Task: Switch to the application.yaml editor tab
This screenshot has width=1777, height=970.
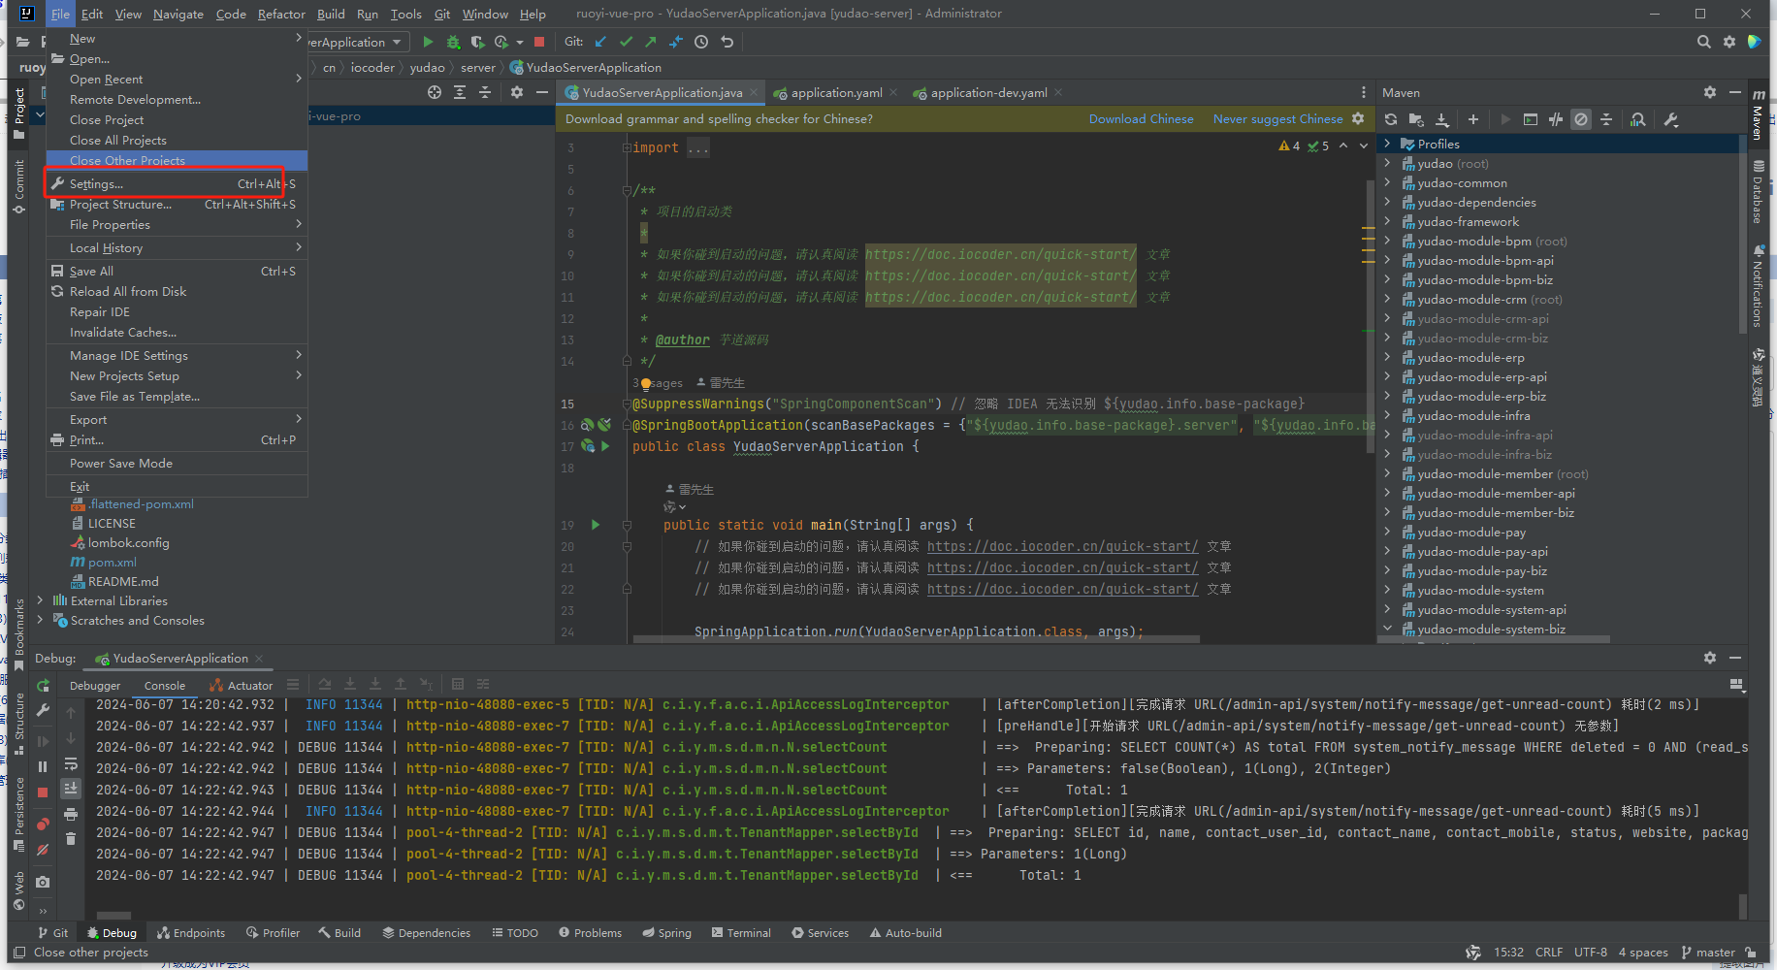Action: (835, 93)
